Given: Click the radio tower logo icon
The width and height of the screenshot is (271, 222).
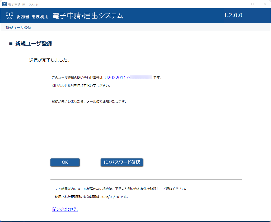Looking at the screenshot, I should pos(9,16).
